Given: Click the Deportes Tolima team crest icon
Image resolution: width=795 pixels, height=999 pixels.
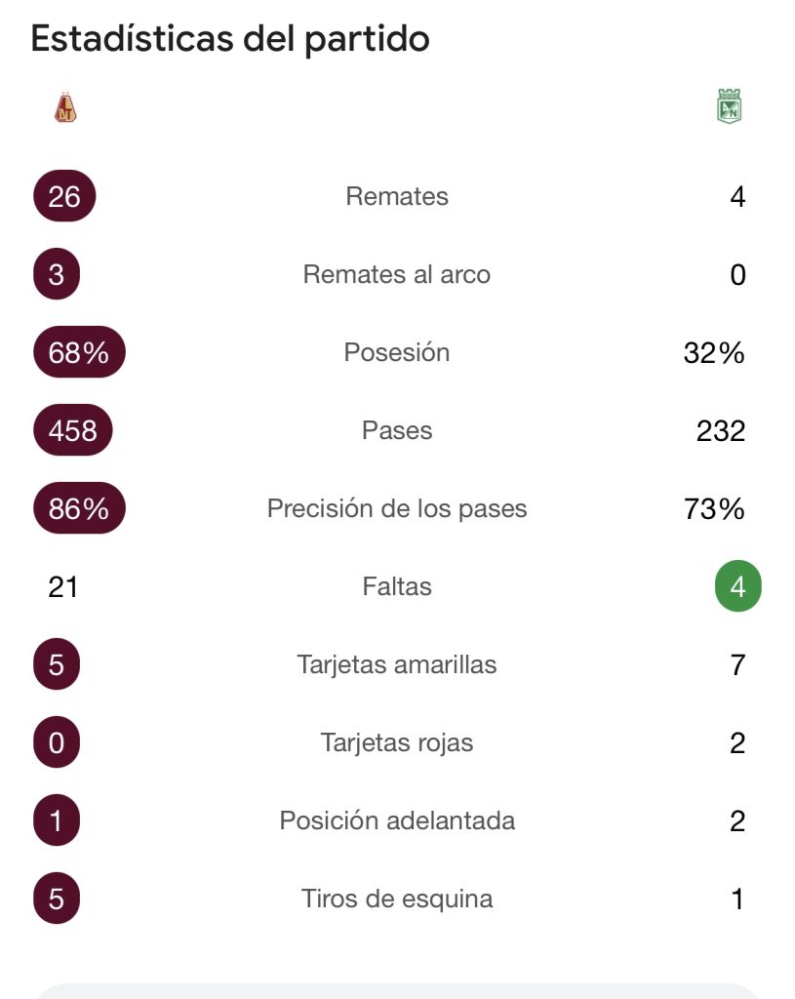Looking at the screenshot, I should 65,107.
